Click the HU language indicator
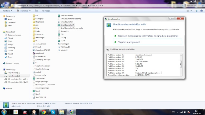Viewport: 205px width, 115px height. 173,112
